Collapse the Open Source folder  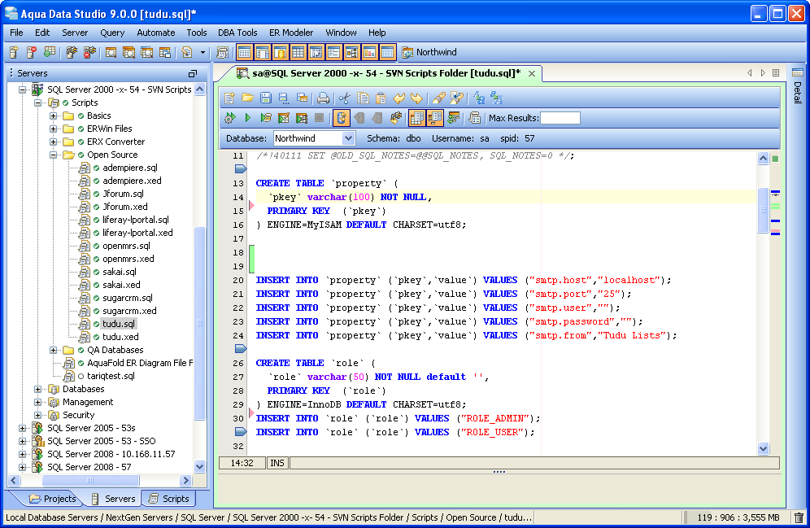pyautogui.click(x=54, y=155)
